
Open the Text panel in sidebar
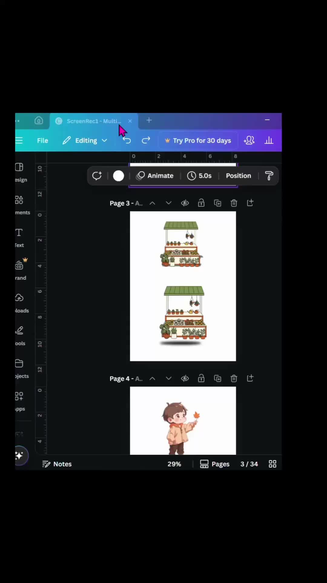pos(19,238)
